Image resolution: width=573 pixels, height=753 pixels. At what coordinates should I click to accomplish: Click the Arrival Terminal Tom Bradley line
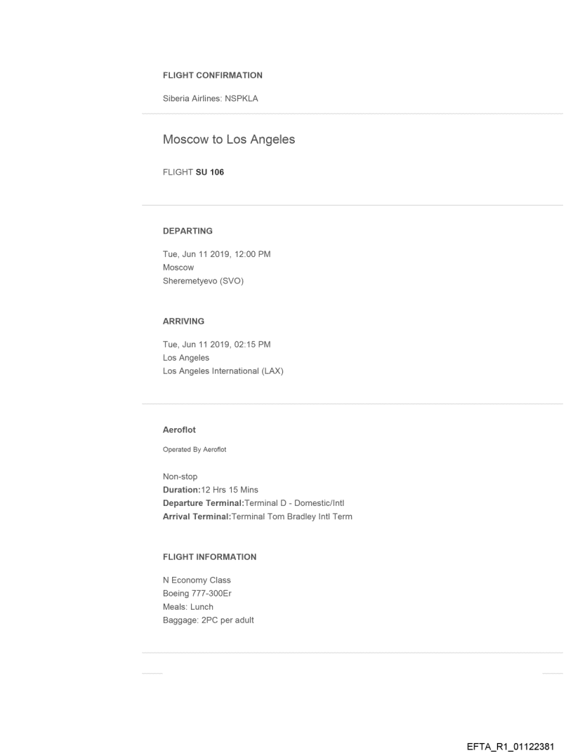257,517
